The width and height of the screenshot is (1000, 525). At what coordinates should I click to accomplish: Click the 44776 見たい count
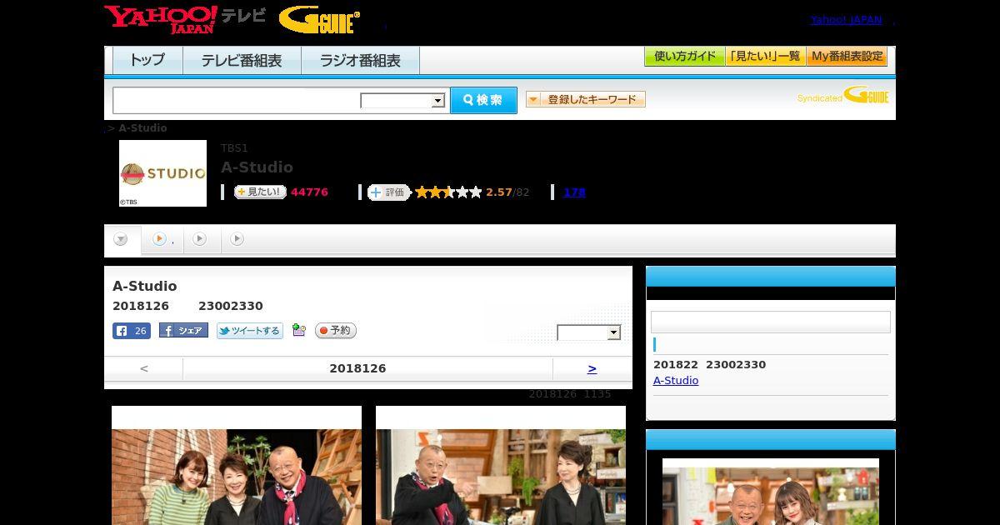coord(309,192)
